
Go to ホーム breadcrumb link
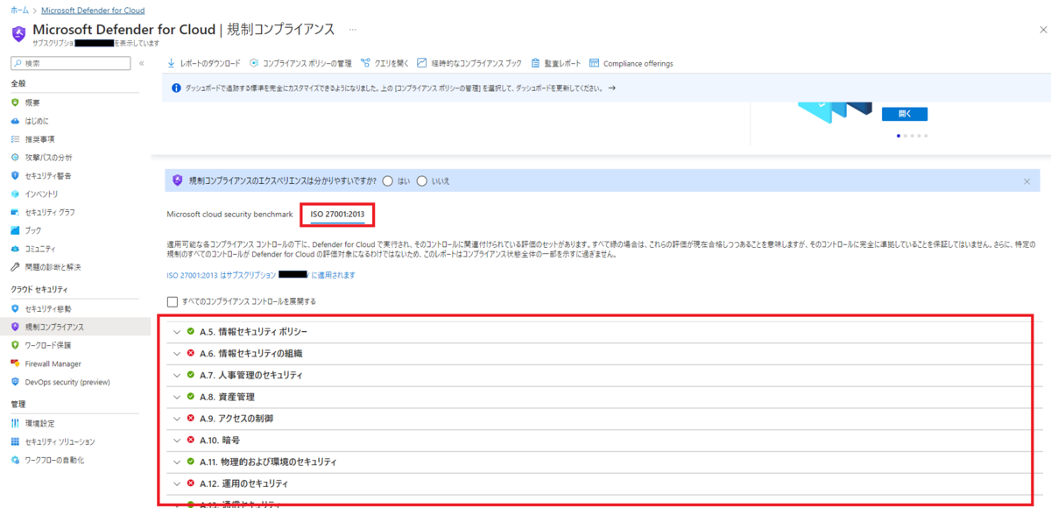[19, 10]
